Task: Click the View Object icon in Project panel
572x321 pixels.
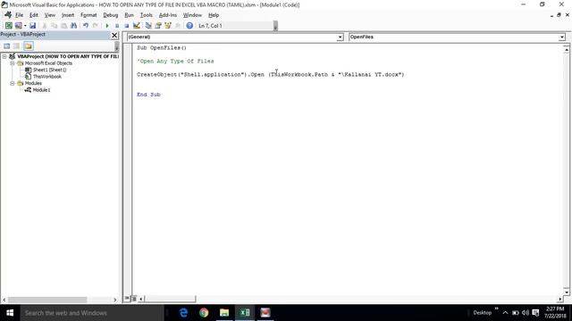Action: pyautogui.click(x=16, y=45)
